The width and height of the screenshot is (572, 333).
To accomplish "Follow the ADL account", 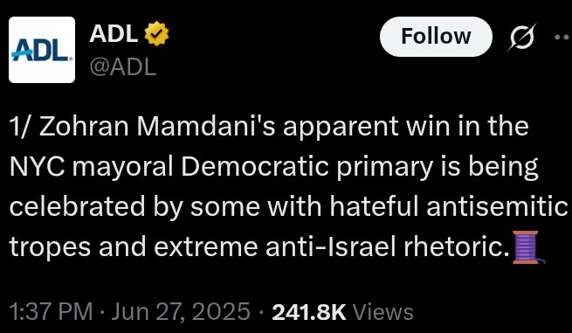I will pyautogui.click(x=436, y=37).
